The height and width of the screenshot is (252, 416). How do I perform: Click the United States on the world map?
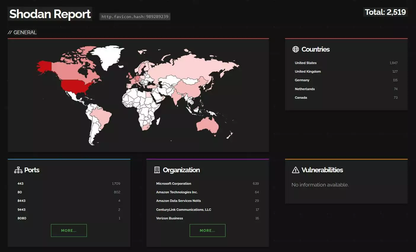[74, 86]
